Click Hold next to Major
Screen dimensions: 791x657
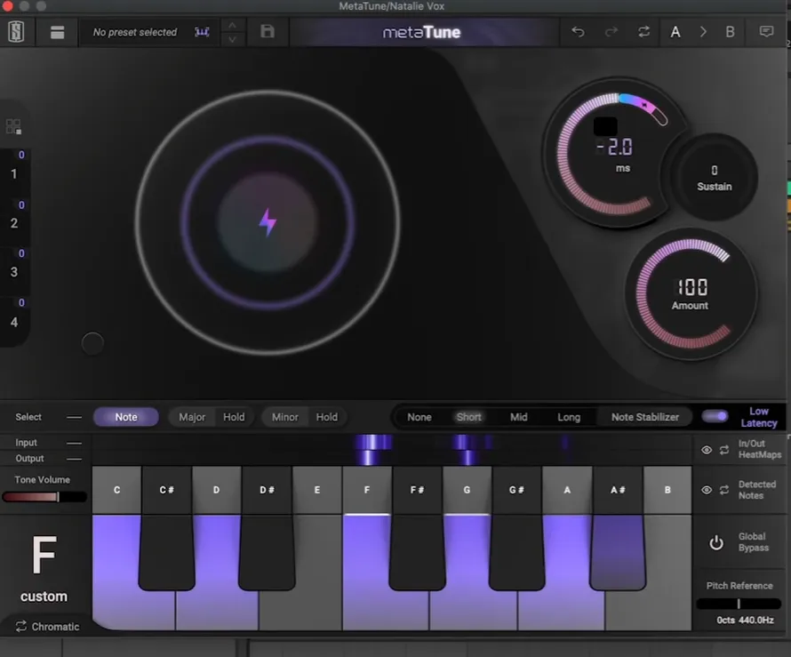(x=234, y=417)
